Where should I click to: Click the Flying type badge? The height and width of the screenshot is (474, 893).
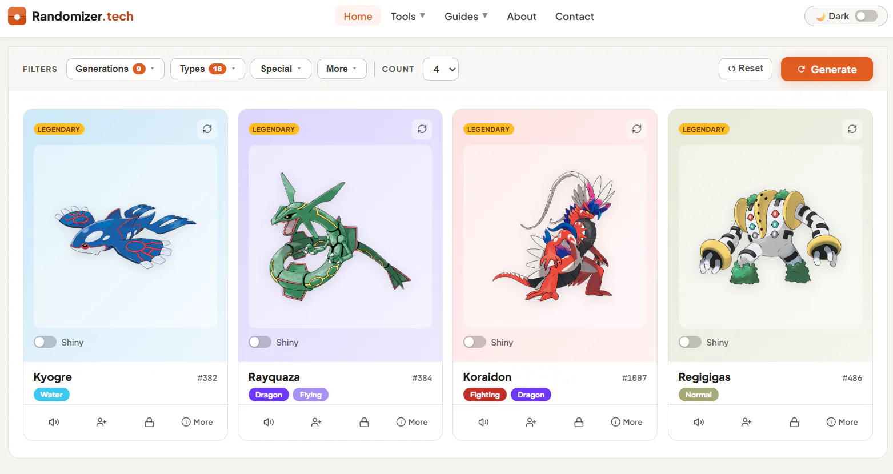tap(310, 395)
